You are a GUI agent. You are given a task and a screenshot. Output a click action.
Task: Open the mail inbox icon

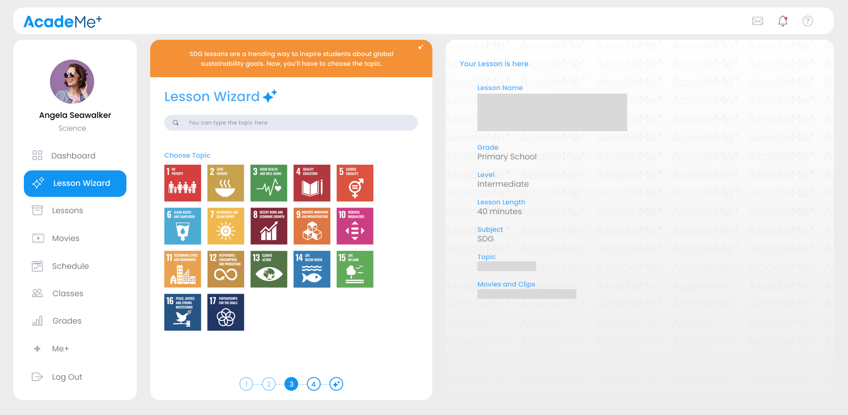click(x=757, y=21)
